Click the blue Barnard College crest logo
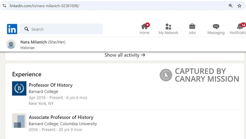The image size is (246, 139). [x=19, y=88]
